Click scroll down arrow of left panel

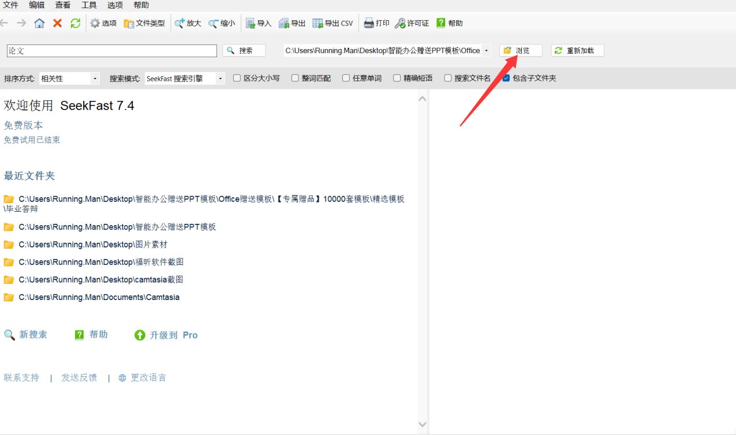pyautogui.click(x=423, y=425)
